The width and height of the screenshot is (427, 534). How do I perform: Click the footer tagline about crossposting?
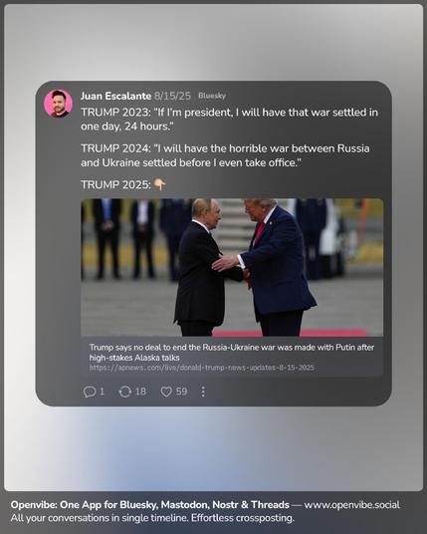(x=152, y=518)
